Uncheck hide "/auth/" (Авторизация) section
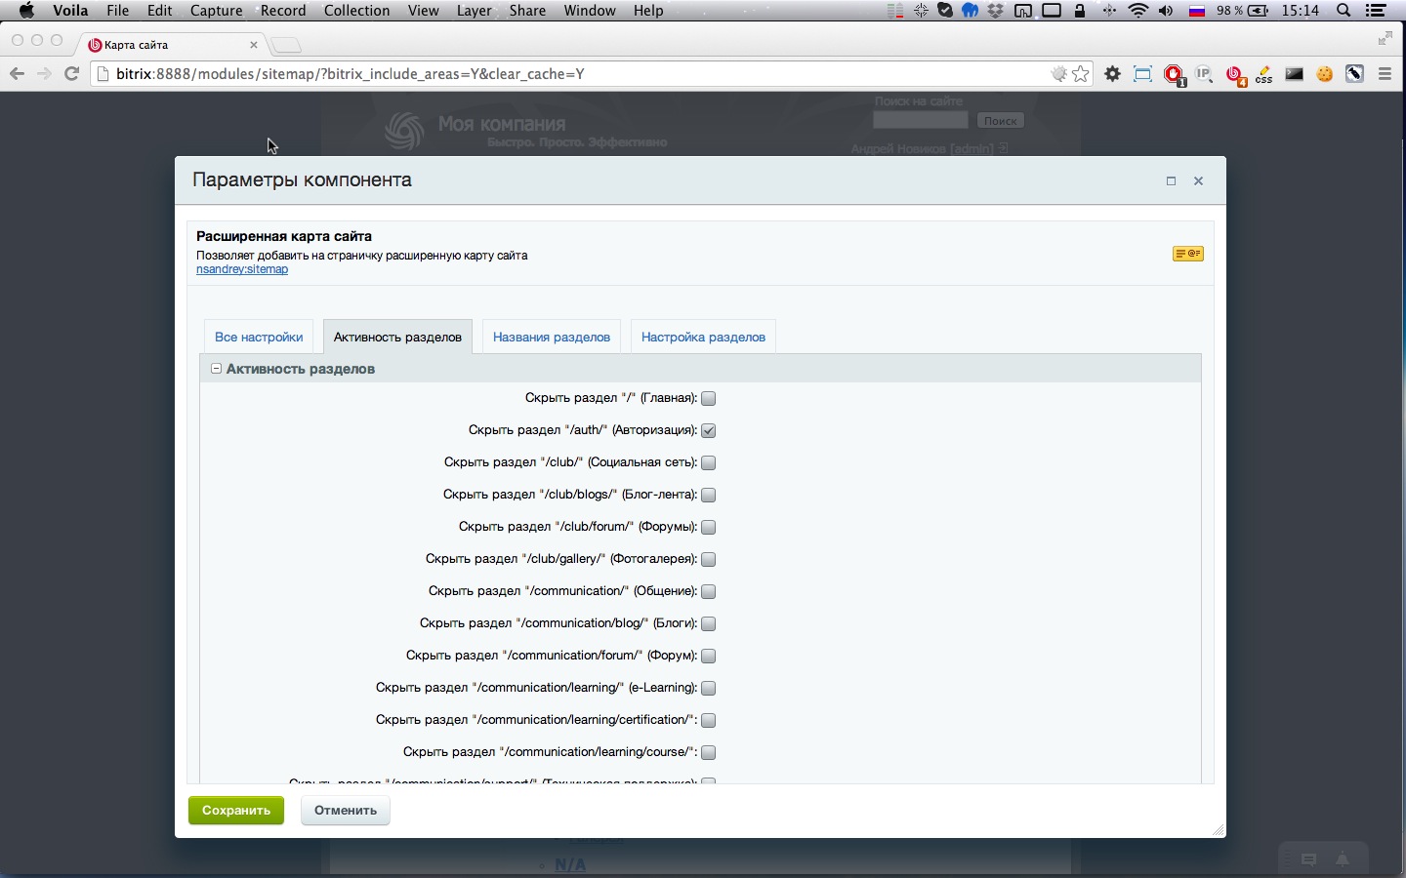1406x878 pixels. click(709, 430)
